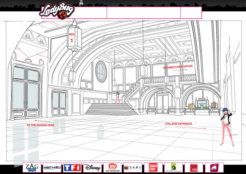The image size is (246, 174).
Task: Click the Bandai logo
Action: (153, 168)
